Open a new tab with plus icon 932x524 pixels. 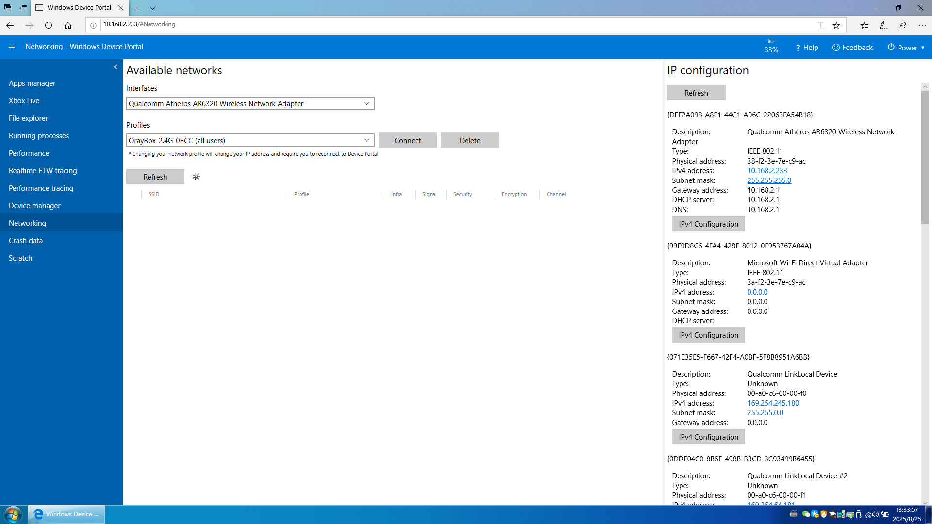pos(137,8)
